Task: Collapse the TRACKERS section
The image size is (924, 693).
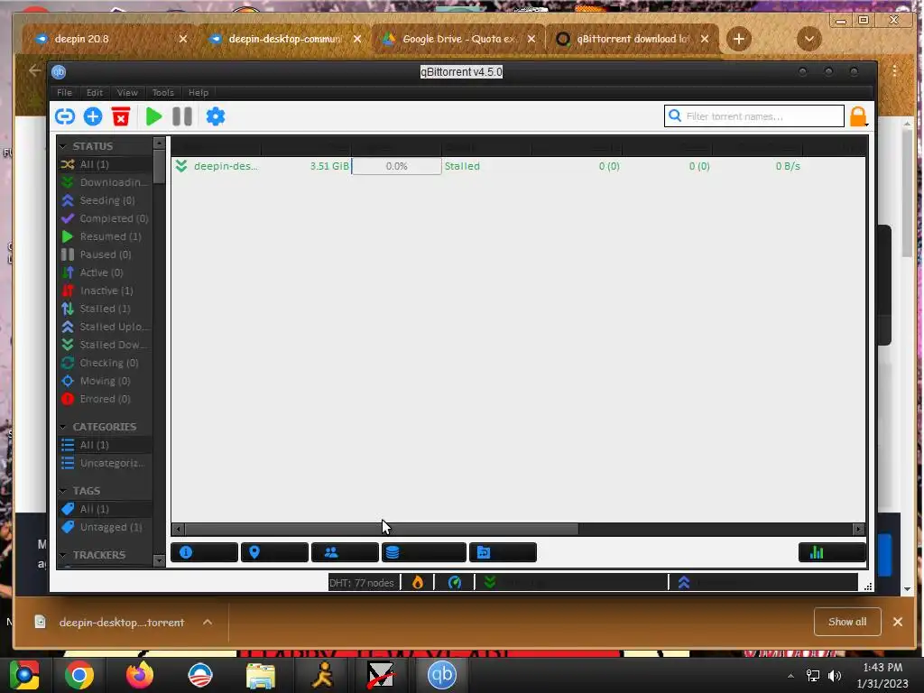Action: coord(63,555)
